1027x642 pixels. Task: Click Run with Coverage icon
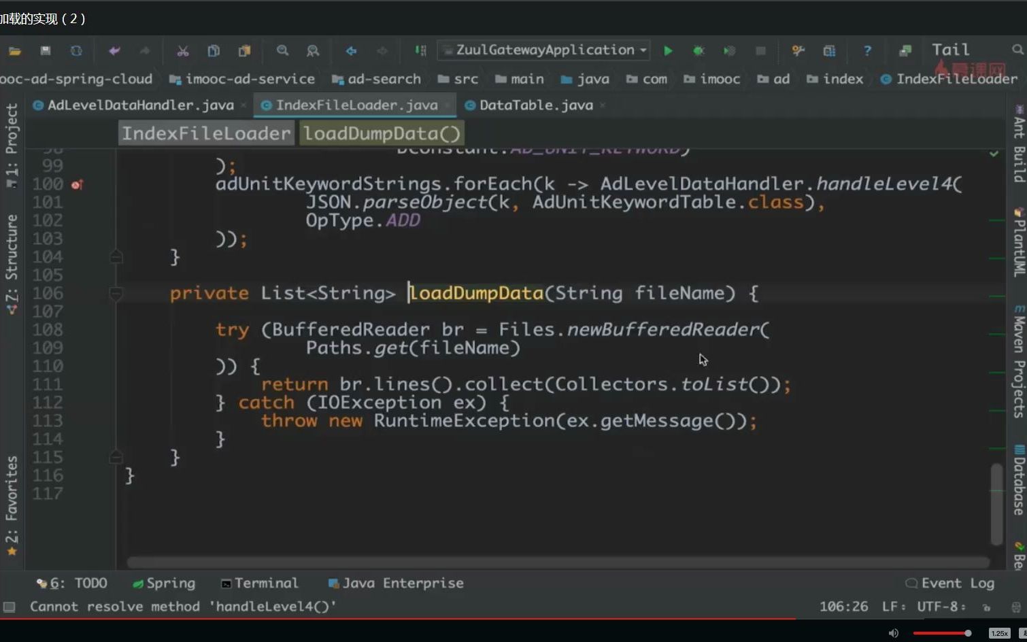pos(729,51)
